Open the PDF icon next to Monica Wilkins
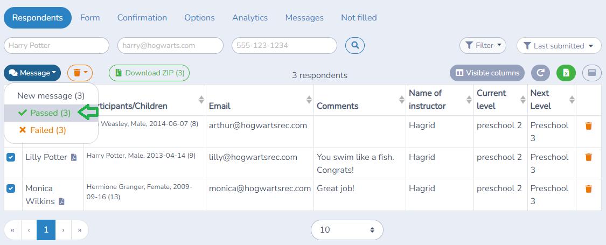Viewport: 606px width, 245px height. point(61,202)
